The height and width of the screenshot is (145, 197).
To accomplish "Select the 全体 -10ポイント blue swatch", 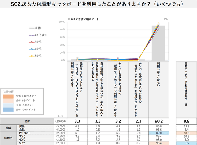I will [8, 109].
